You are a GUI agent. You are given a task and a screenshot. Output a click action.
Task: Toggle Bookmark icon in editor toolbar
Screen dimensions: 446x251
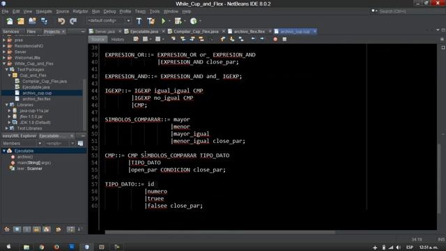[241, 39]
